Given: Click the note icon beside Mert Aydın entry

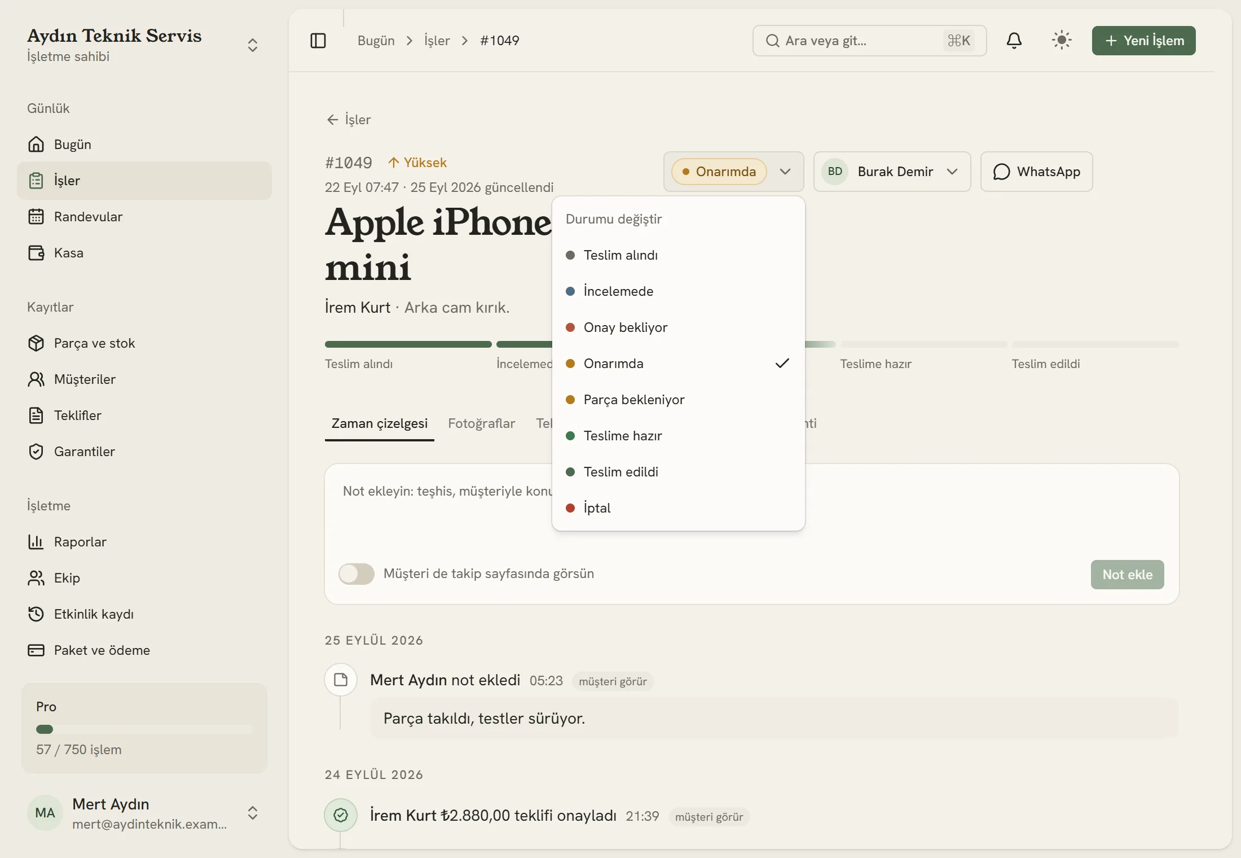Looking at the screenshot, I should point(341,680).
